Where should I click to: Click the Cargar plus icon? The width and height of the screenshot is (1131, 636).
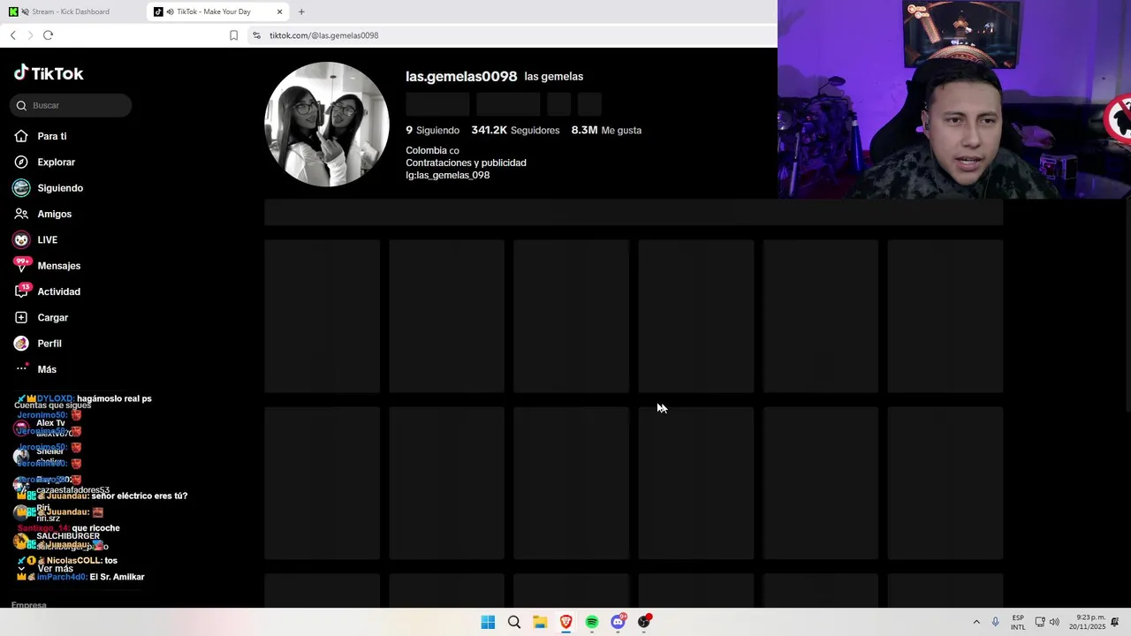click(21, 317)
